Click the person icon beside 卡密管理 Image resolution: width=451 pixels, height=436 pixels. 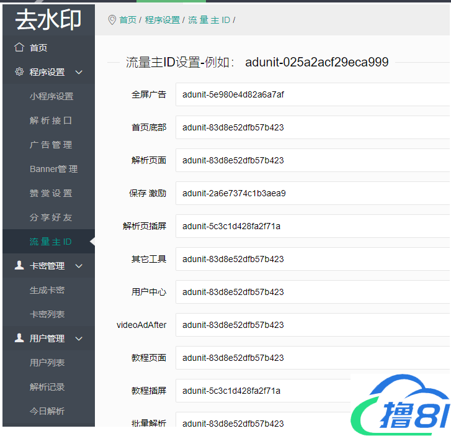(x=19, y=266)
